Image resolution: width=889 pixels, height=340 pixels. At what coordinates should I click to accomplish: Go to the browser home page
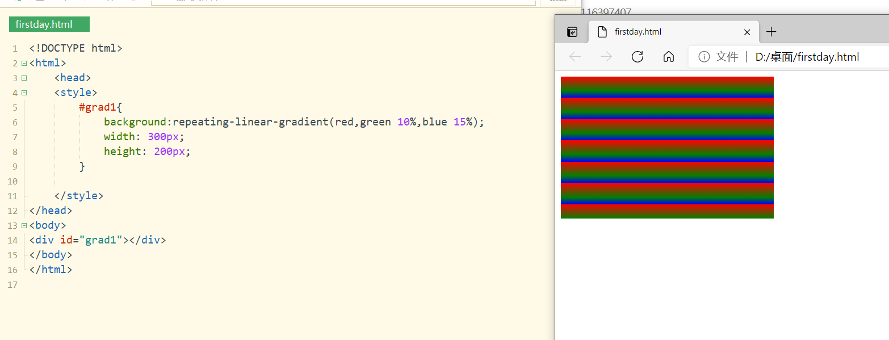pyautogui.click(x=669, y=57)
